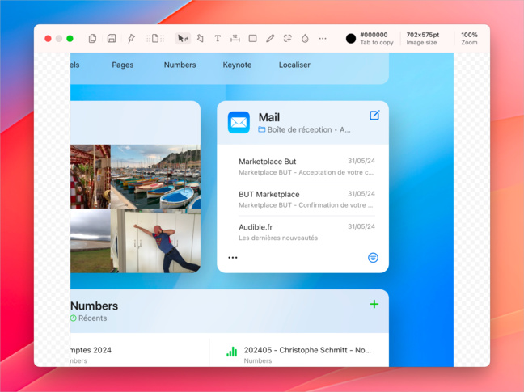Viewport: 524px width, 392px height.
Task: Click the green fullscreen window button
Action: pyautogui.click(x=70, y=39)
